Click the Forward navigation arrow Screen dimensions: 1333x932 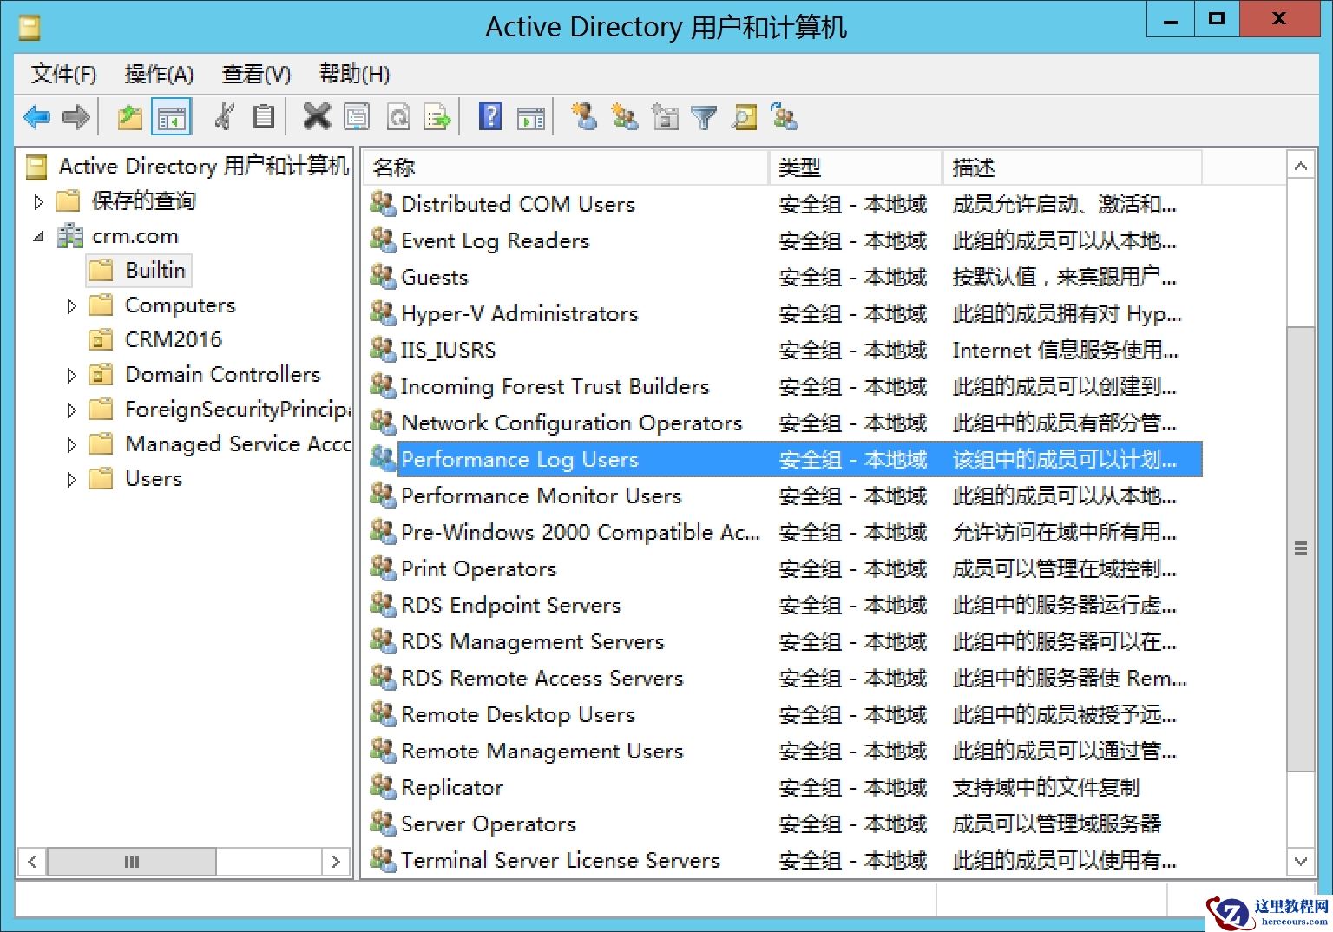[76, 117]
